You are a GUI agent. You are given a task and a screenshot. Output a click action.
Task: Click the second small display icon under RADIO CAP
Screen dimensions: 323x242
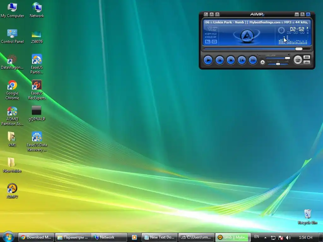(x=214, y=42)
